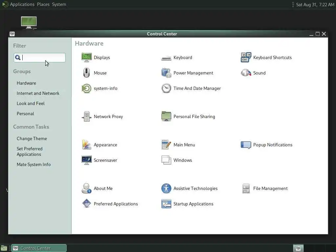336x252 pixels.
Task: Jump to Internet and Network group
Action: [x=38, y=93]
